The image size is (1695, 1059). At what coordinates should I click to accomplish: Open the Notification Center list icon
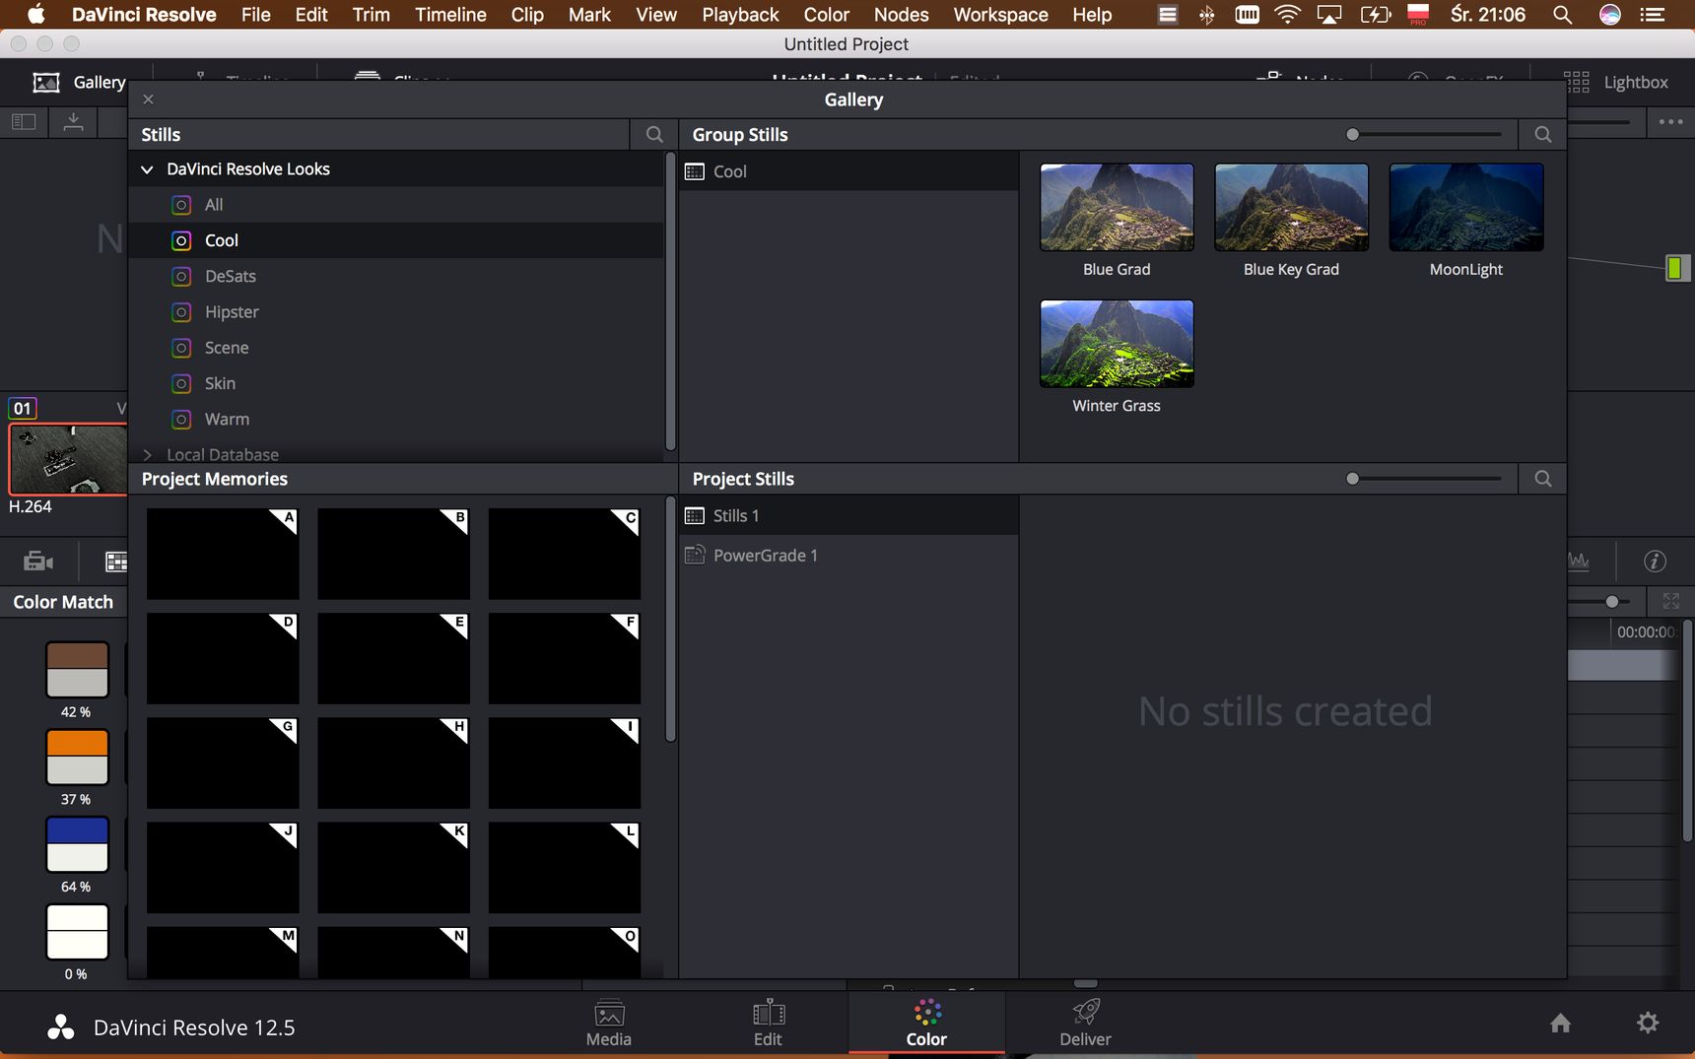1653,15
